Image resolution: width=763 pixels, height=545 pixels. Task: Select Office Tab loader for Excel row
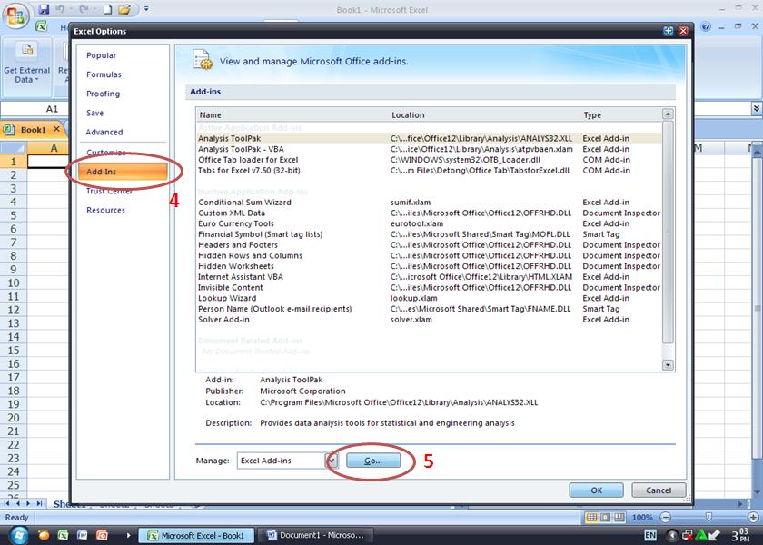429,160
